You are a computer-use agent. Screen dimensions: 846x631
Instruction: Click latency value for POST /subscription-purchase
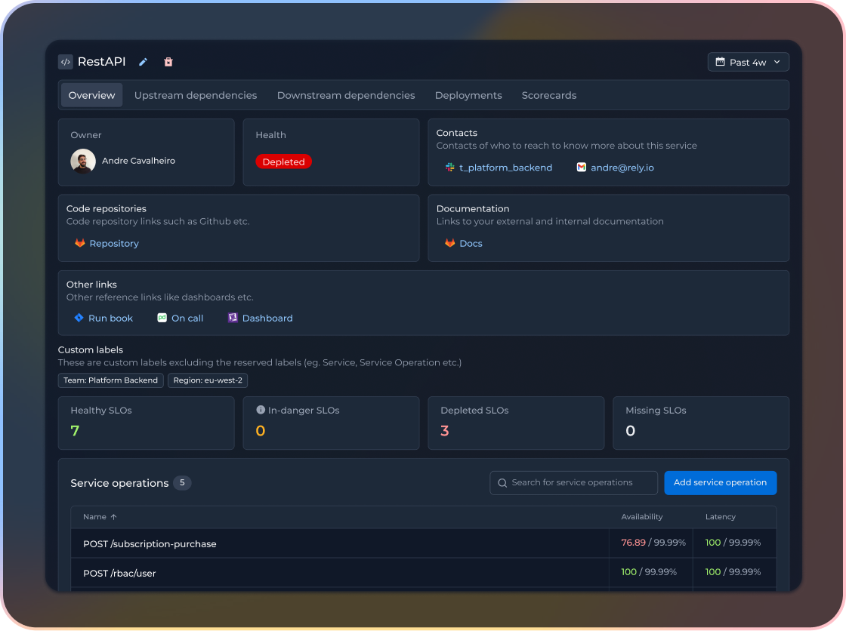pyautogui.click(x=733, y=543)
